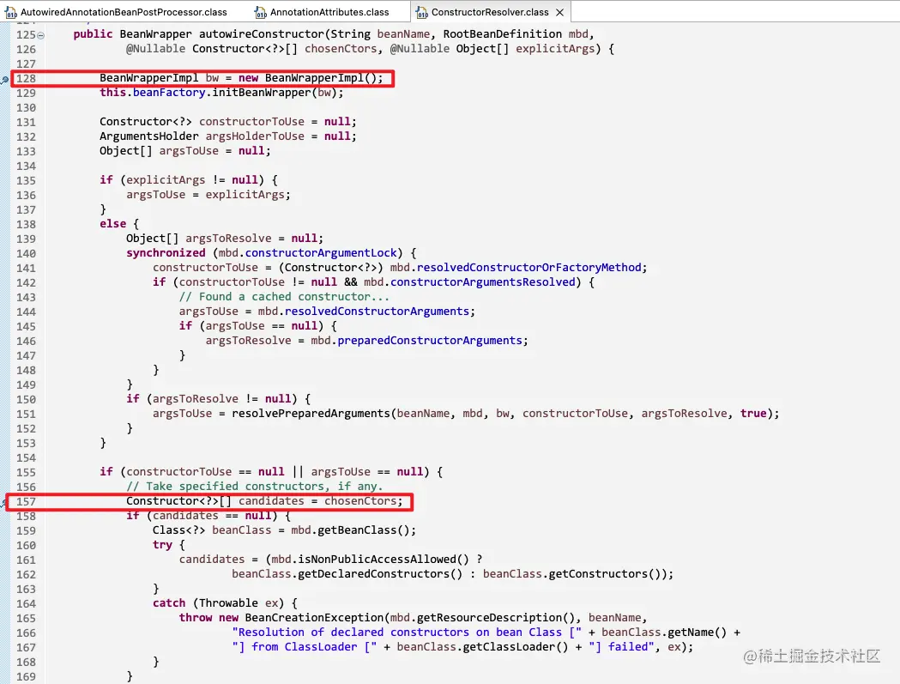Screen dimensions: 900x684
Task: Click class file icon on AnnotationAttributes tab
Action: (x=261, y=12)
